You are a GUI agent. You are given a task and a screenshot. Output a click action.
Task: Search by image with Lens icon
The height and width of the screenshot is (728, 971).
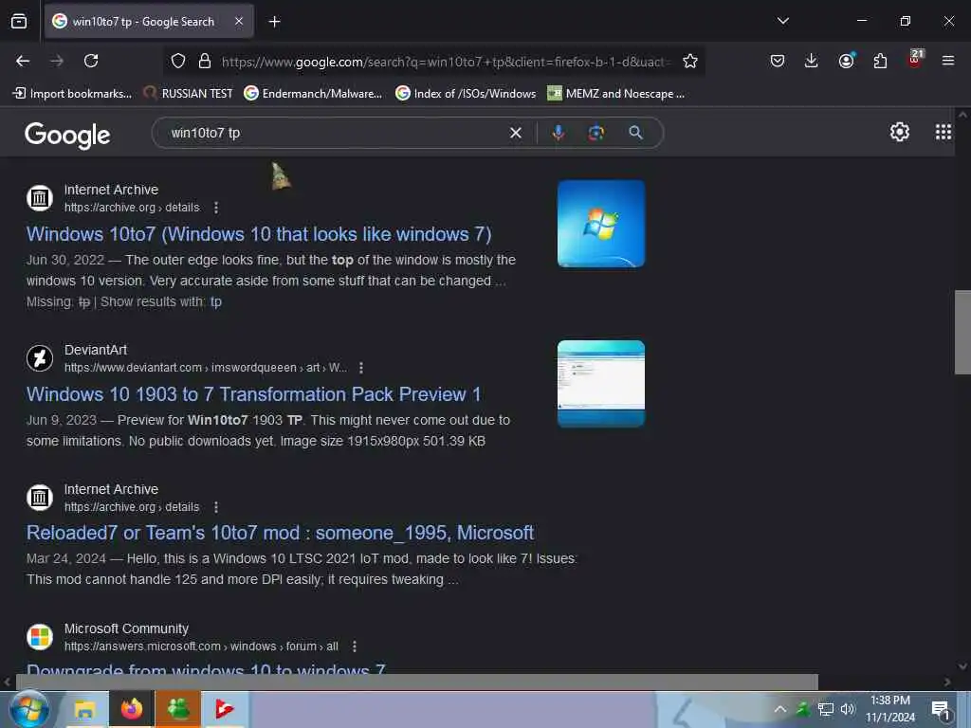tap(595, 133)
